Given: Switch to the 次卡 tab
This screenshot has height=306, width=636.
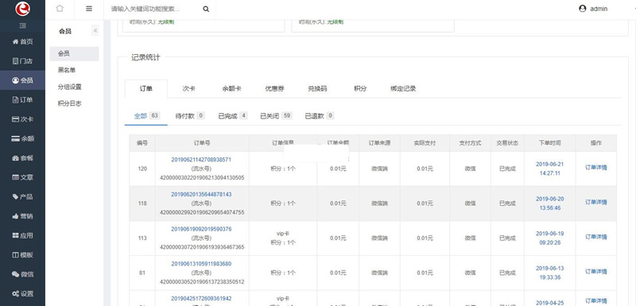Looking at the screenshot, I should coord(188,89).
